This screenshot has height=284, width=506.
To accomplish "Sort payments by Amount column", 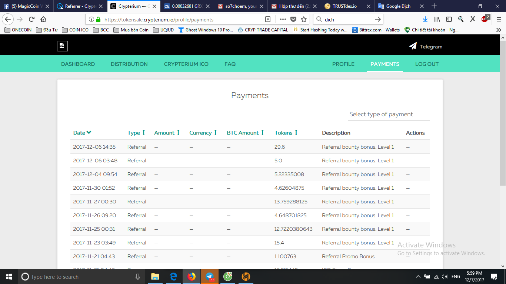I will coord(167,133).
